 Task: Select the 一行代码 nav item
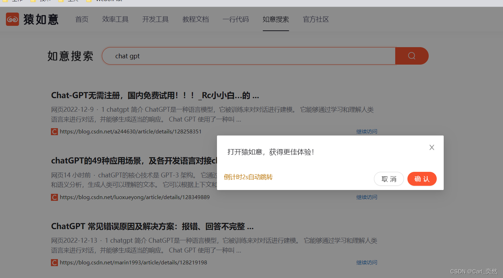(x=236, y=19)
